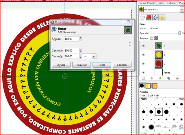This screenshot has width=185, height=135.
Task: Click the Reiniciar button
Action: click(x=82, y=65)
